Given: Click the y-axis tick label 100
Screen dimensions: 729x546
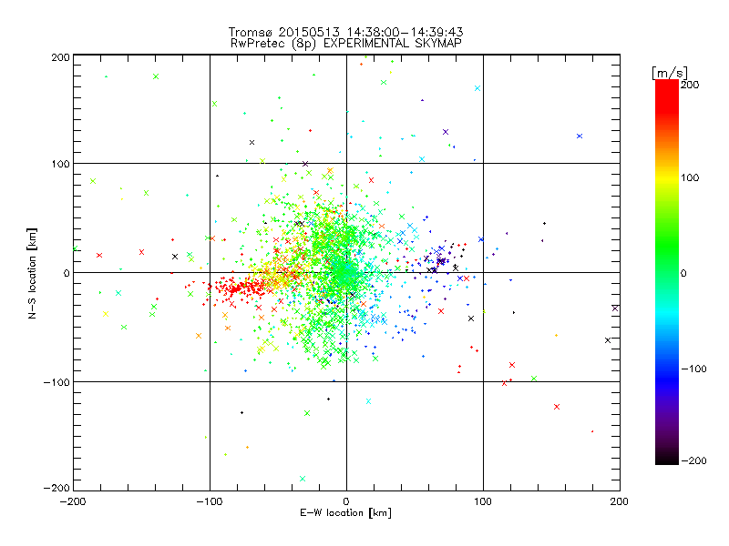Looking at the screenshot, I should coord(60,164).
